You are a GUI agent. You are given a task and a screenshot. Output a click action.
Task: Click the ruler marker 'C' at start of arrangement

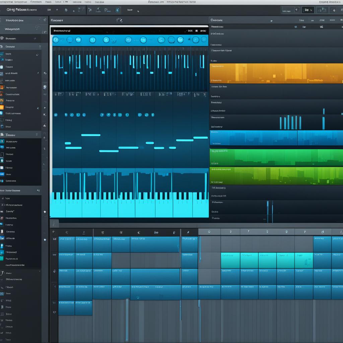point(67,232)
